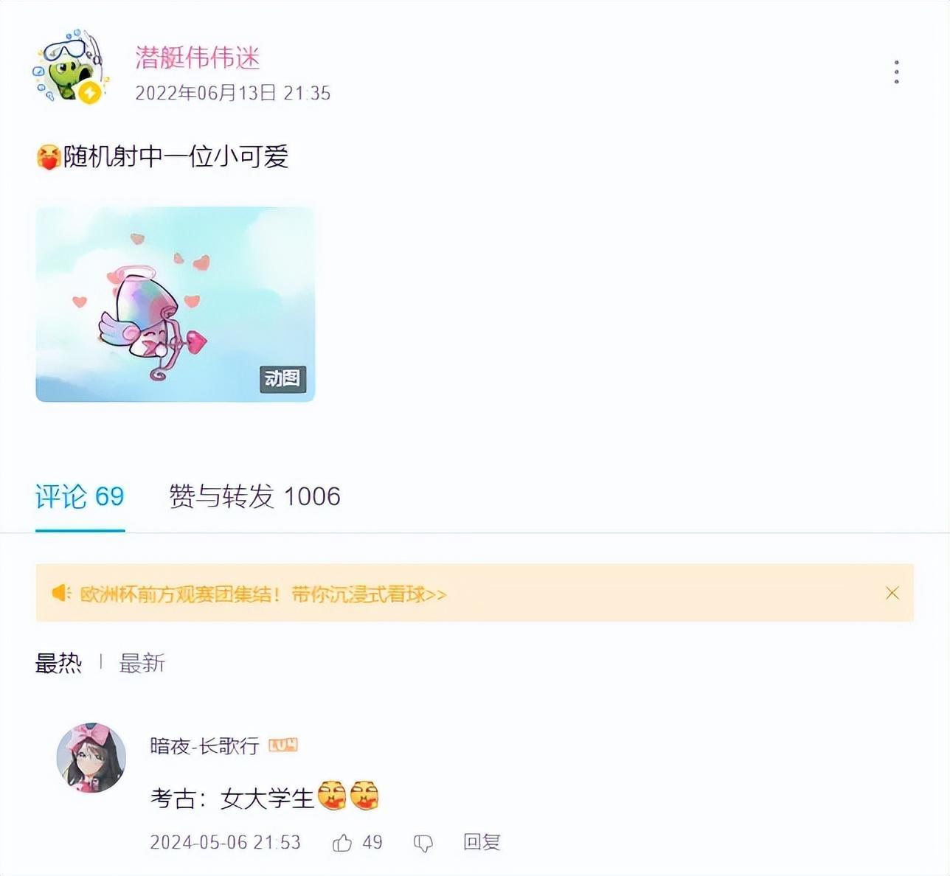Click the level badge next to 暗夜-长歌行
The height and width of the screenshot is (876, 950).
pyautogui.click(x=283, y=745)
